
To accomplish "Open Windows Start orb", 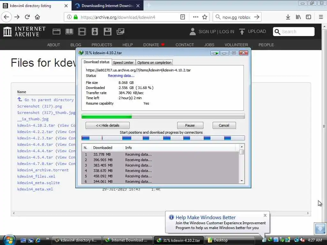I will [9, 240].
